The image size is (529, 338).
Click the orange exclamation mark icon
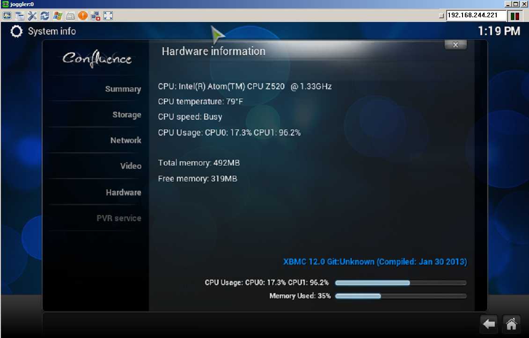(83, 15)
